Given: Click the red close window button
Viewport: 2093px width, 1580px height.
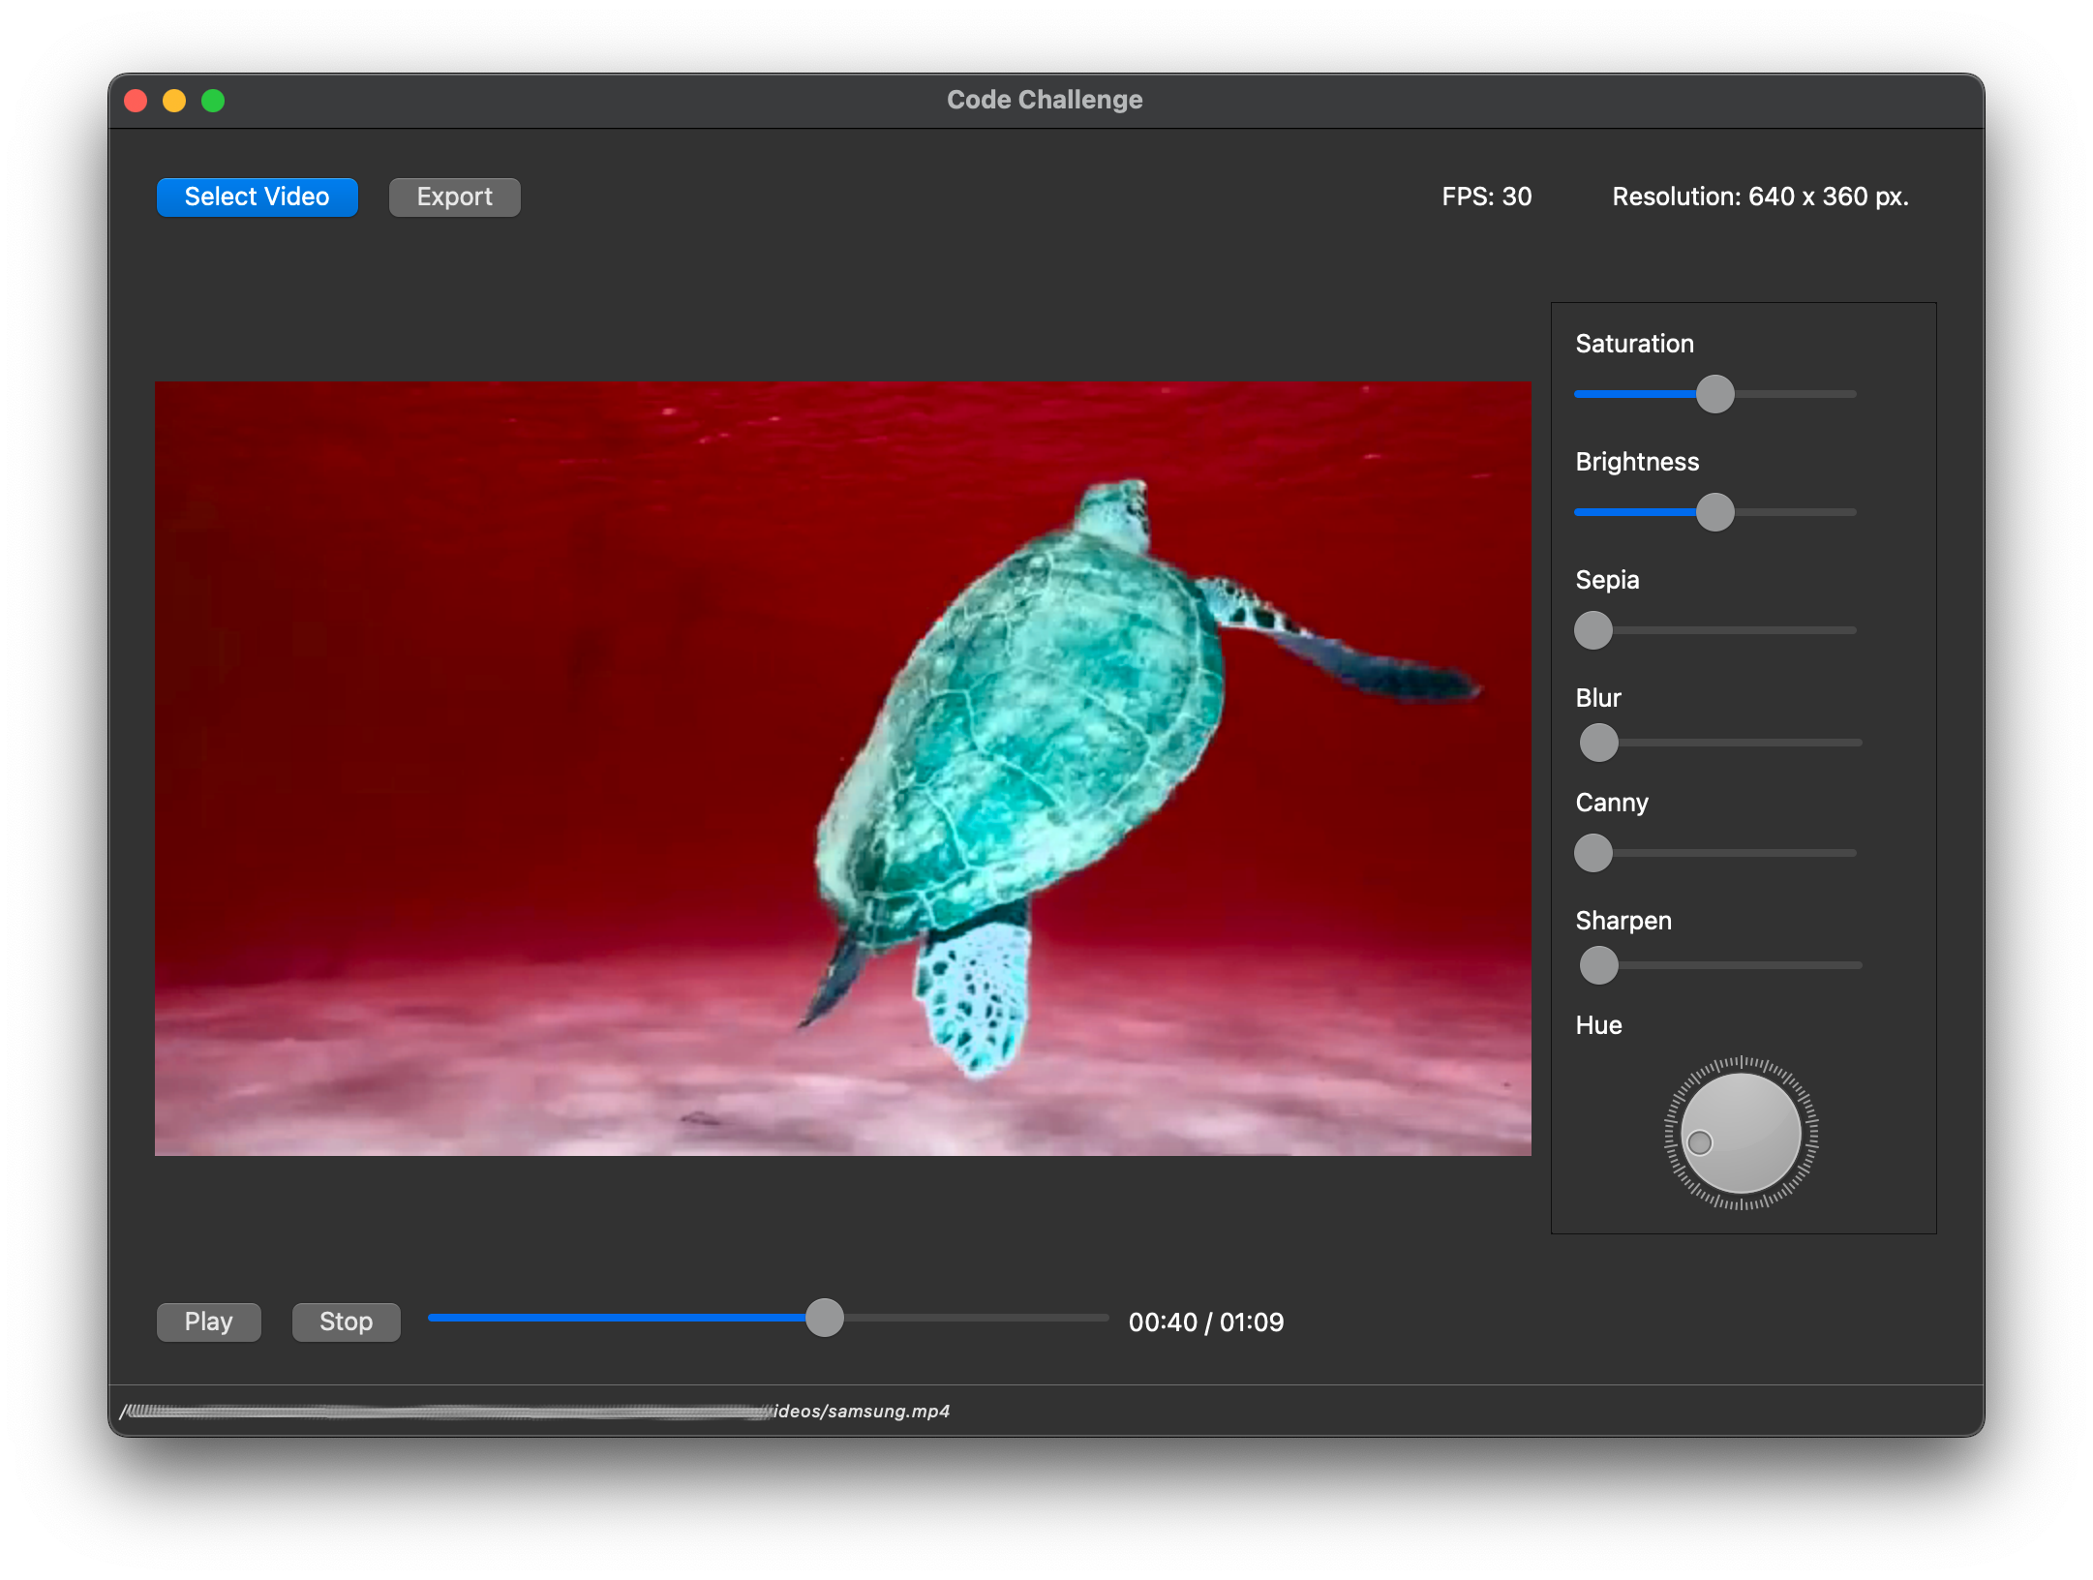Looking at the screenshot, I should tap(136, 101).
